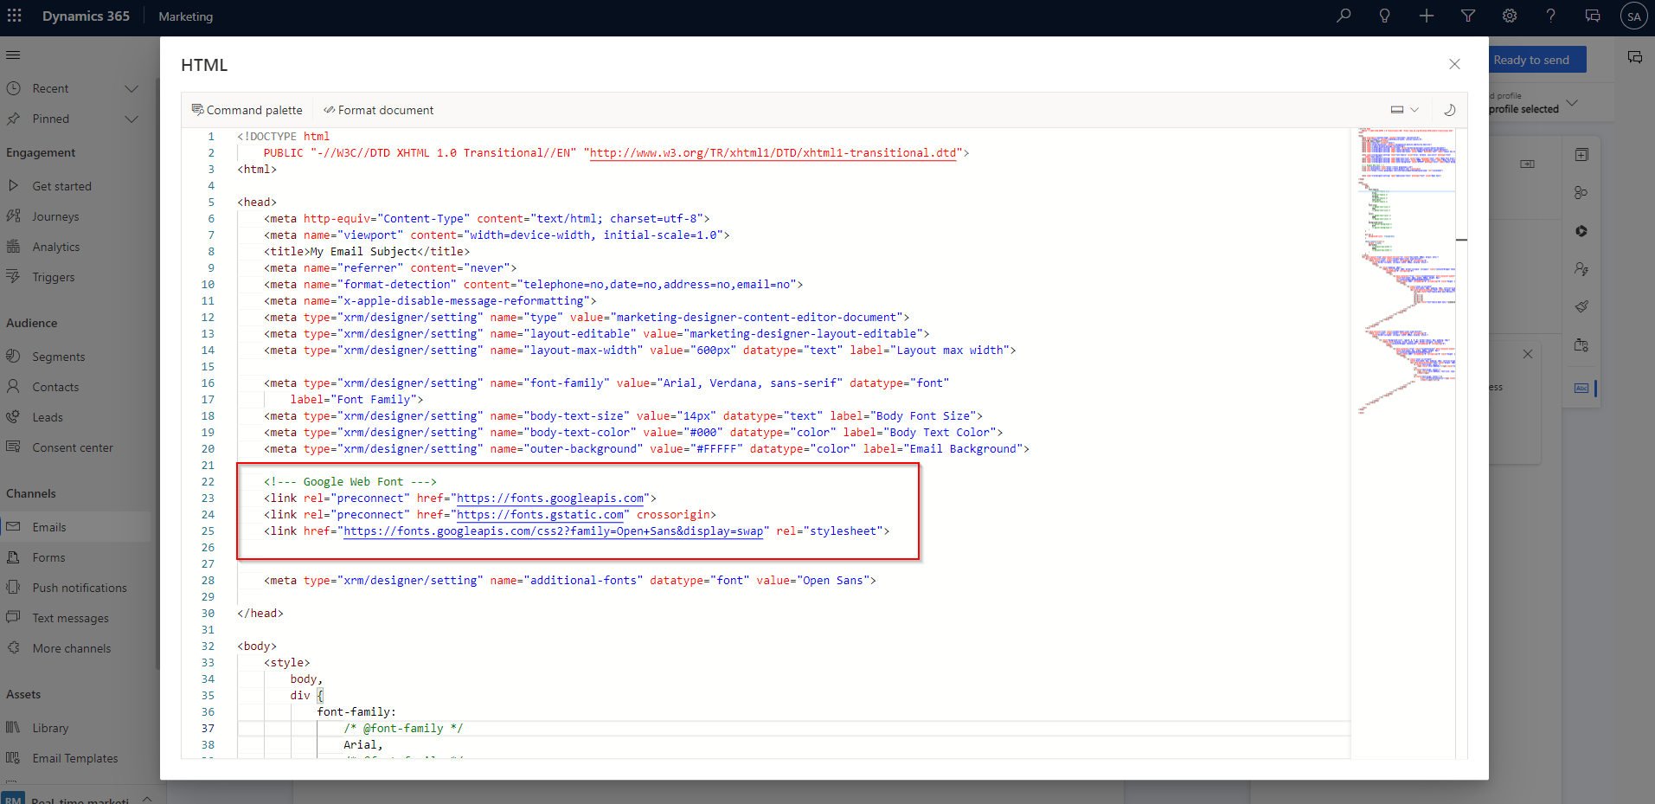The width and height of the screenshot is (1655, 804).
Task: Expand the profile selected dropdown chevron
Action: (x=1572, y=103)
